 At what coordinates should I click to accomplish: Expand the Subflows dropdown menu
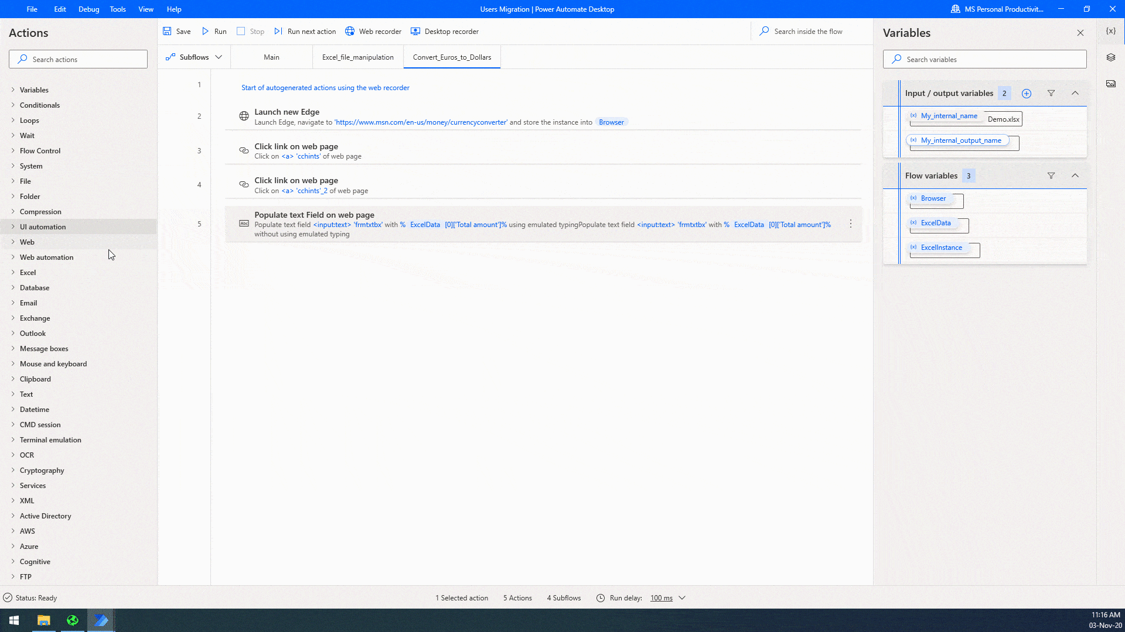(x=220, y=57)
